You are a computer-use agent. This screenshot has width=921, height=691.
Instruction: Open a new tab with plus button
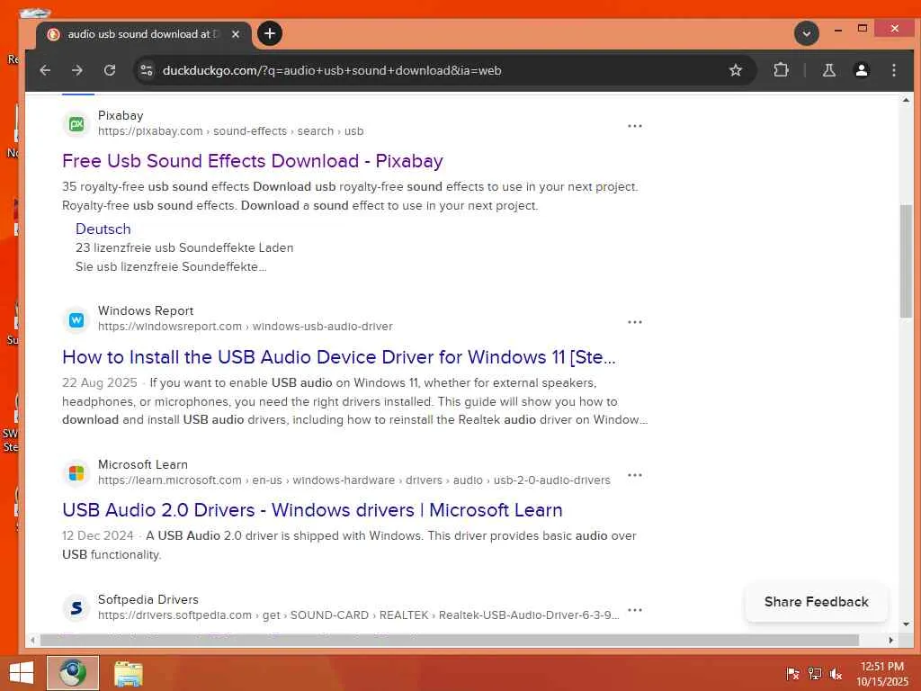click(x=270, y=33)
